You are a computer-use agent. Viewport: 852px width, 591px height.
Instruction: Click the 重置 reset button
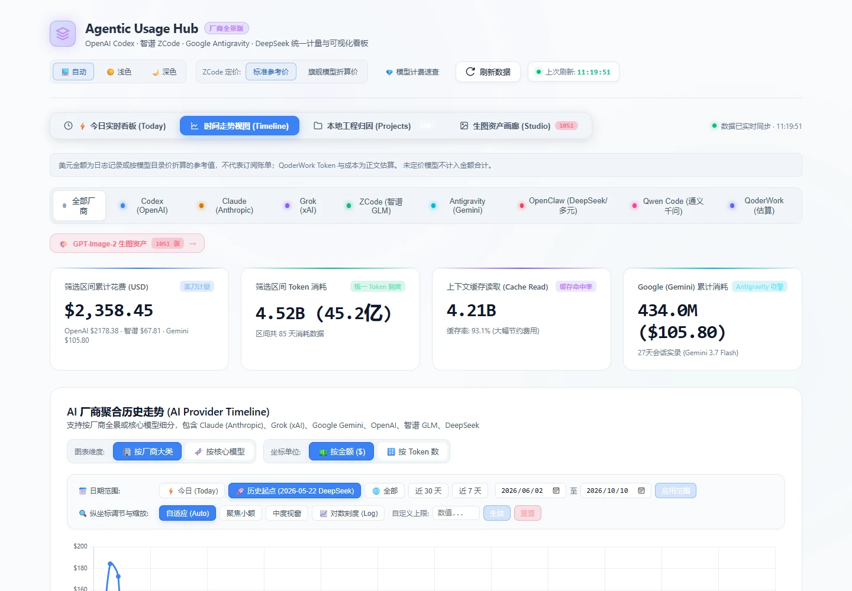pyautogui.click(x=528, y=513)
